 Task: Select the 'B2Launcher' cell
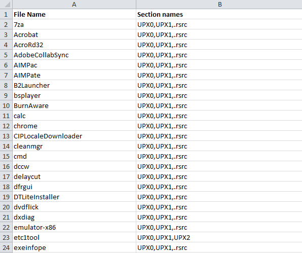coord(74,85)
